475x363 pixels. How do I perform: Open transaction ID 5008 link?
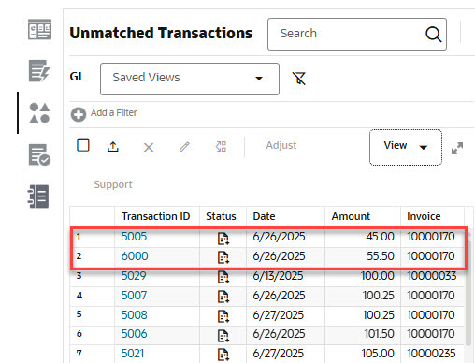tap(134, 315)
